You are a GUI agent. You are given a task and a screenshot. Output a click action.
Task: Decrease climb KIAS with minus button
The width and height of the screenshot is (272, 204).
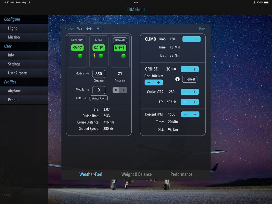pyautogui.click(x=187, y=39)
